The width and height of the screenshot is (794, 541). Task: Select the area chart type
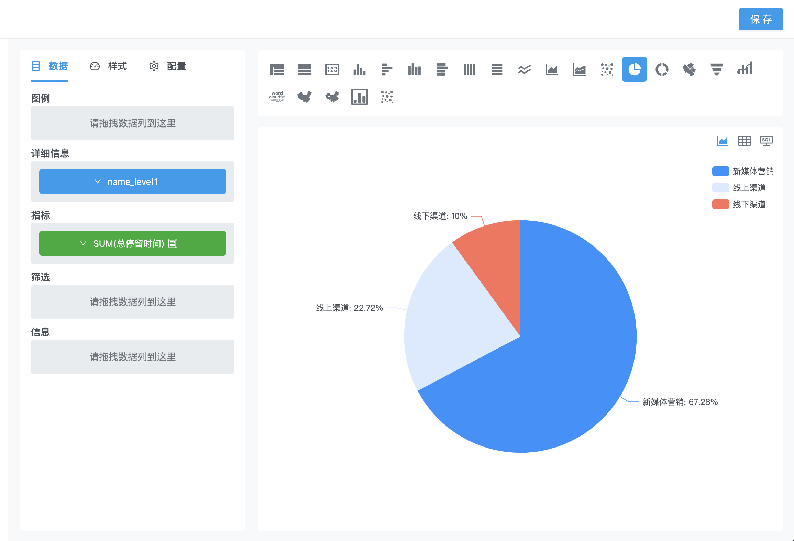point(552,69)
